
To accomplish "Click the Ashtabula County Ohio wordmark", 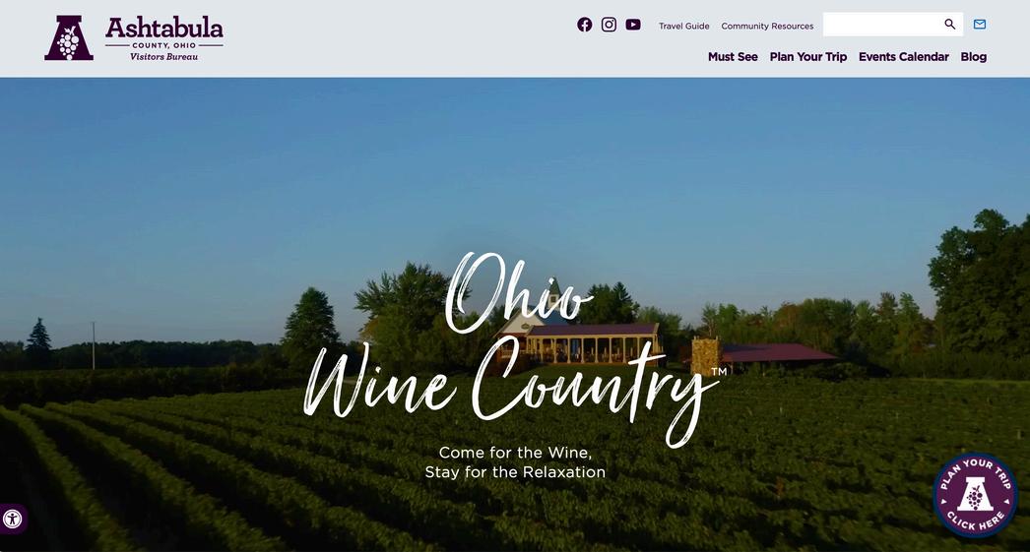I will 164,32.
